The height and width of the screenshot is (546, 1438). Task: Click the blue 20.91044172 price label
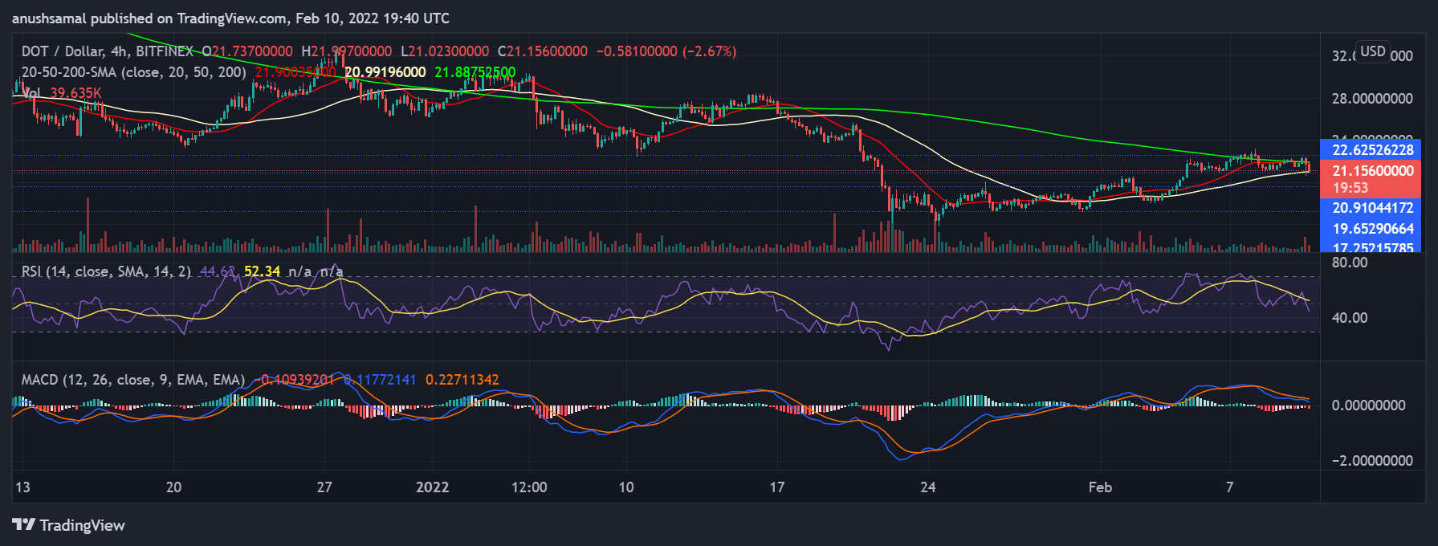(1372, 208)
